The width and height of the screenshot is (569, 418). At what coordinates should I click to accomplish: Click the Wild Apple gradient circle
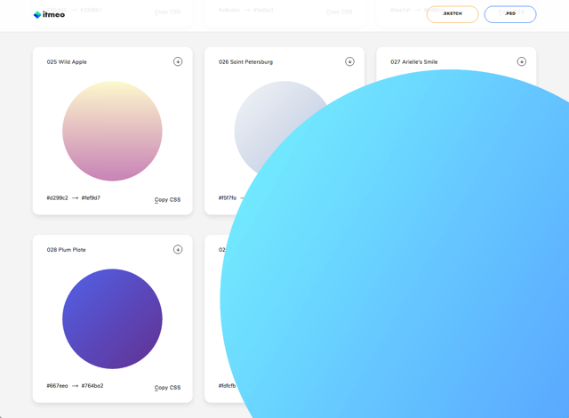pyautogui.click(x=112, y=131)
